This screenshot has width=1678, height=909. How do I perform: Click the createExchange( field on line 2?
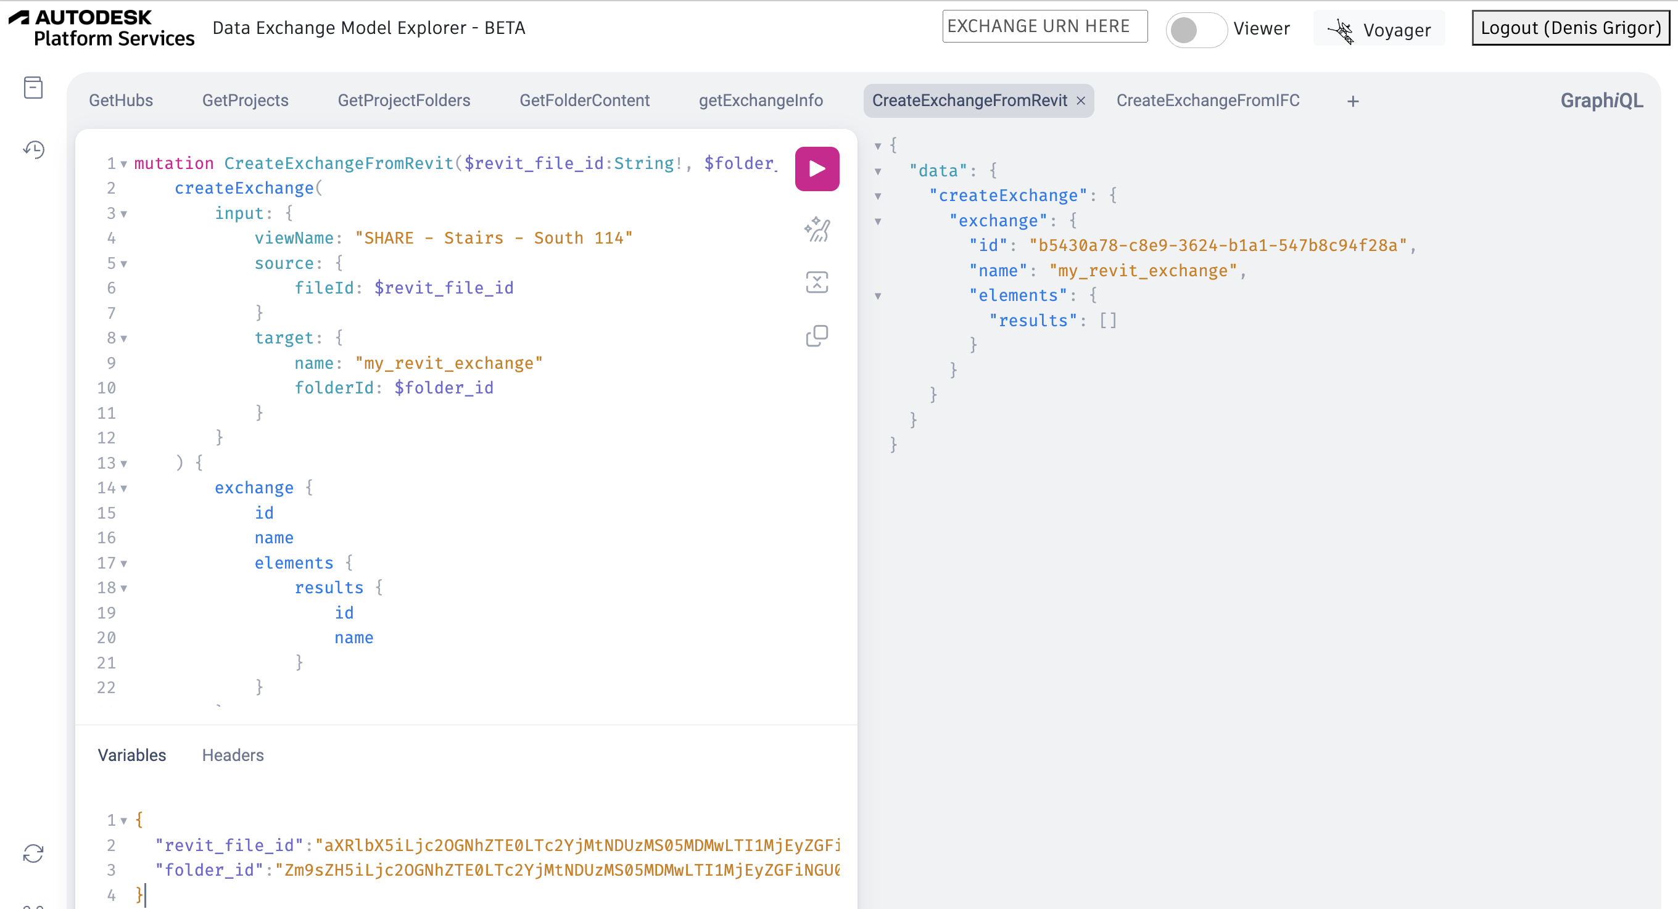[249, 188]
